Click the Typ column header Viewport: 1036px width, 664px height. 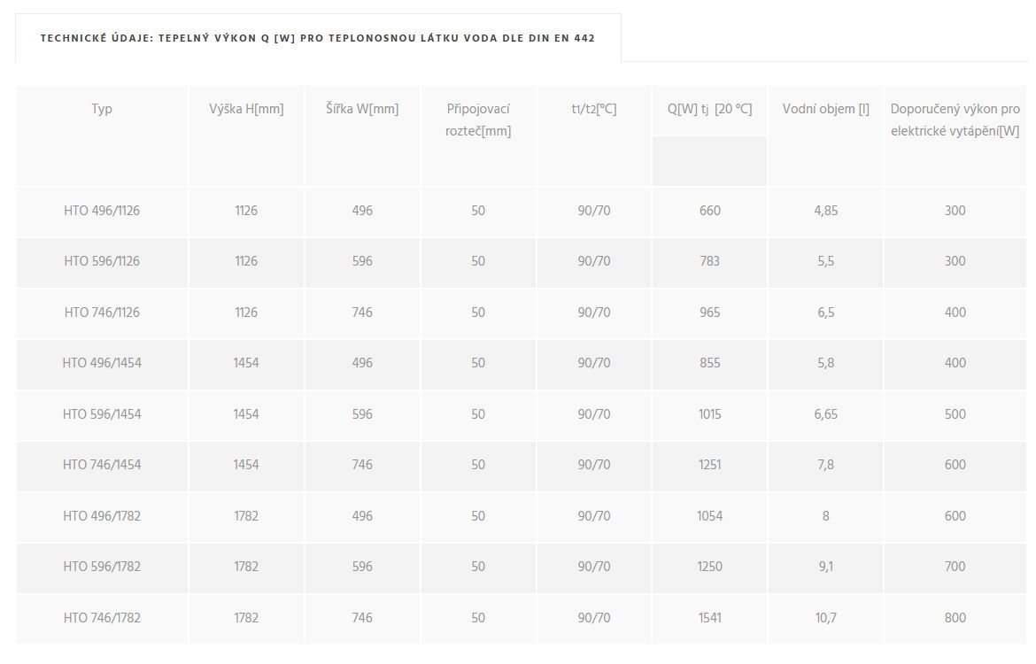click(102, 109)
